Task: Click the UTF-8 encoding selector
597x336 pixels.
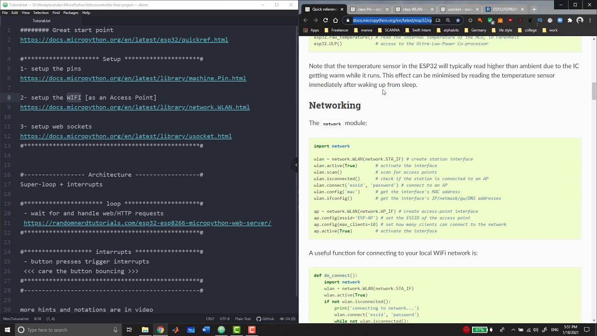Action: [x=224, y=319]
